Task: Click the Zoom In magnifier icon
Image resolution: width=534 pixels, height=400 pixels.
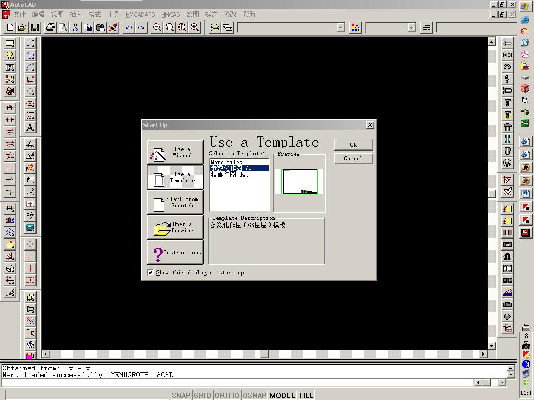Action: [195, 28]
